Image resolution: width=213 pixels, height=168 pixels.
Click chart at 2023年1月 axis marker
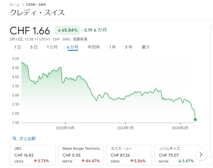125,123
